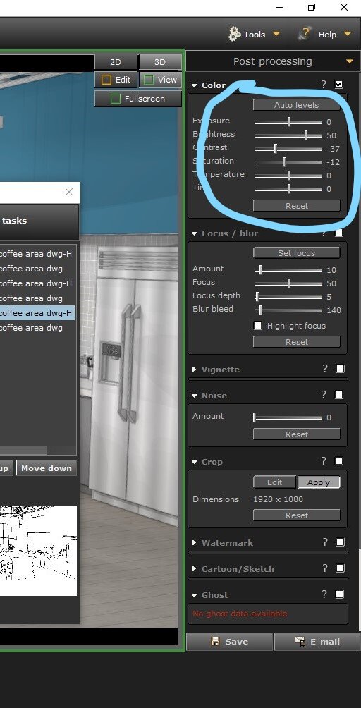The image size is (361, 708).
Task: Click the Focus slider
Action: [x=288, y=283]
